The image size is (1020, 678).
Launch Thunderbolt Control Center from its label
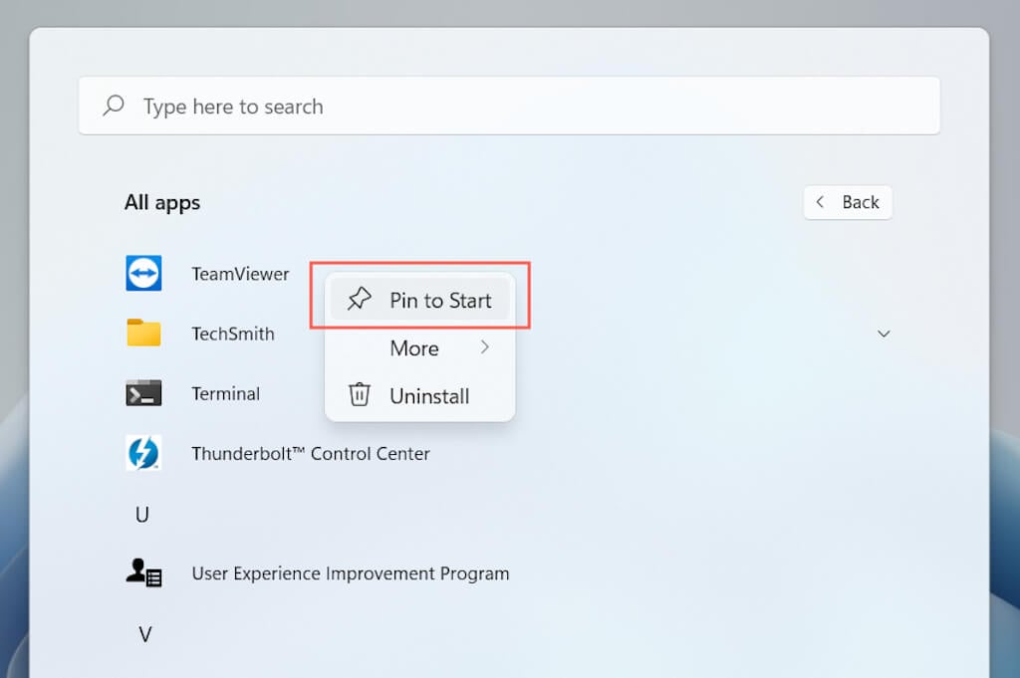click(x=310, y=454)
